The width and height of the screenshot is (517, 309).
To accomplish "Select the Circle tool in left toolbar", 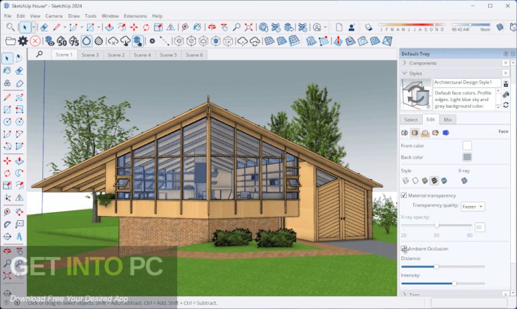I will coord(7,122).
